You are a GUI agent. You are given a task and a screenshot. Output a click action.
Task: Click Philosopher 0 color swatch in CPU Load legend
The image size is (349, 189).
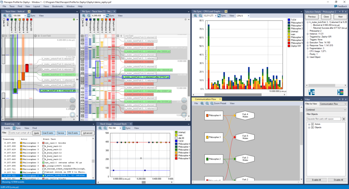(289, 23)
